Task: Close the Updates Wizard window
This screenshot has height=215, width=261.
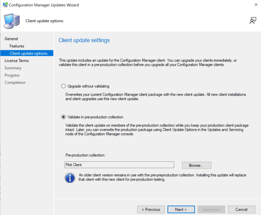Action: click(256, 5)
